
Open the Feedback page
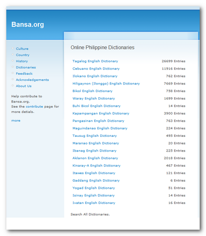pos(24,74)
